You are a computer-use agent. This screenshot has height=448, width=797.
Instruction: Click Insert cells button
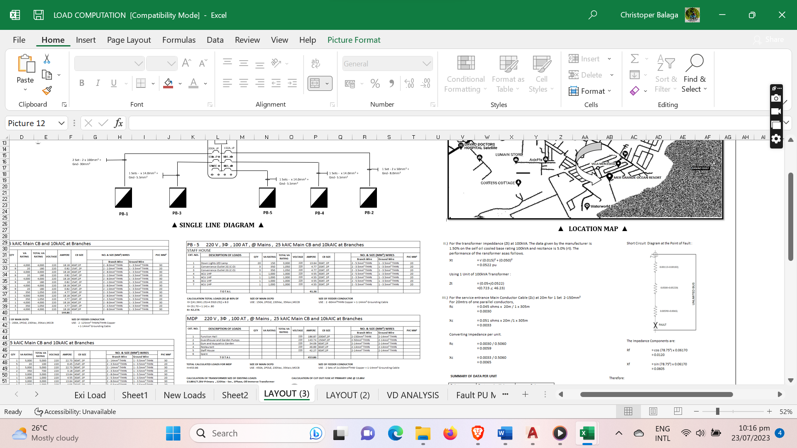584,58
